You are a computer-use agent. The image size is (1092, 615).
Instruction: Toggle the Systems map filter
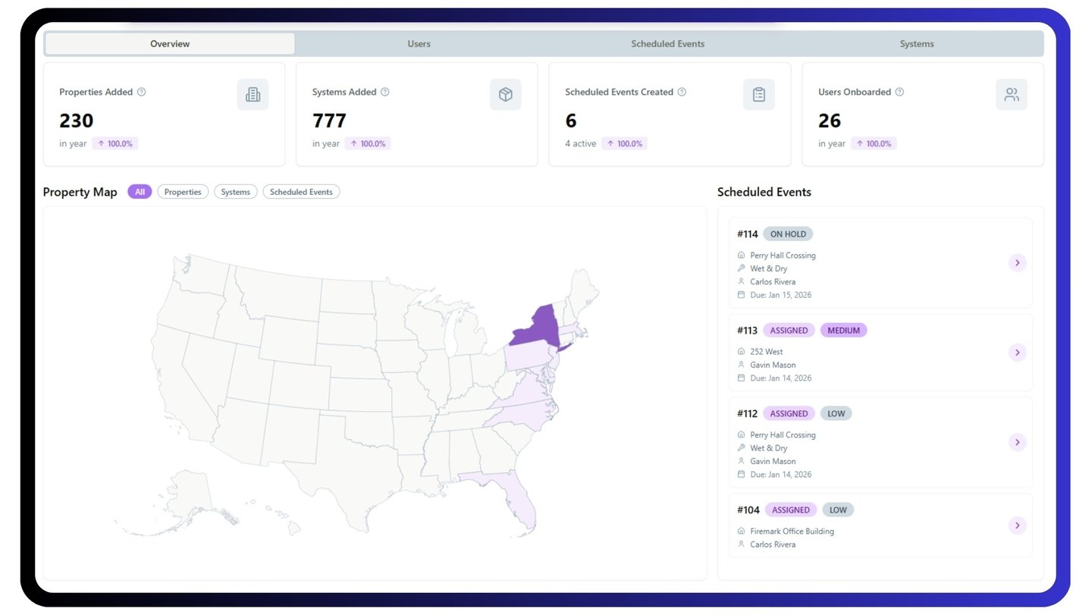[236, 192]
